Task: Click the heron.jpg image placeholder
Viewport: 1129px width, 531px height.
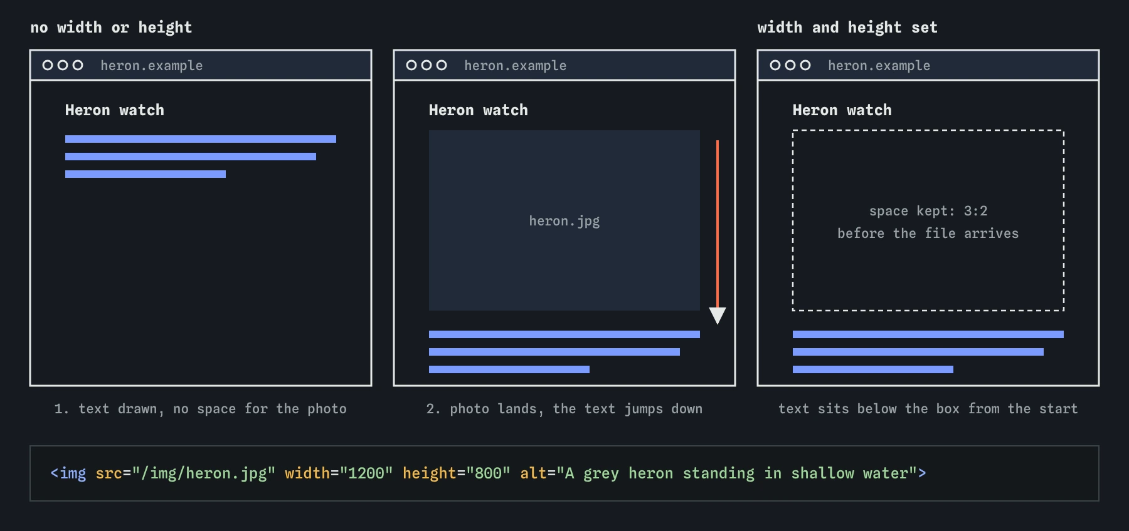Action: coord(564,220)
